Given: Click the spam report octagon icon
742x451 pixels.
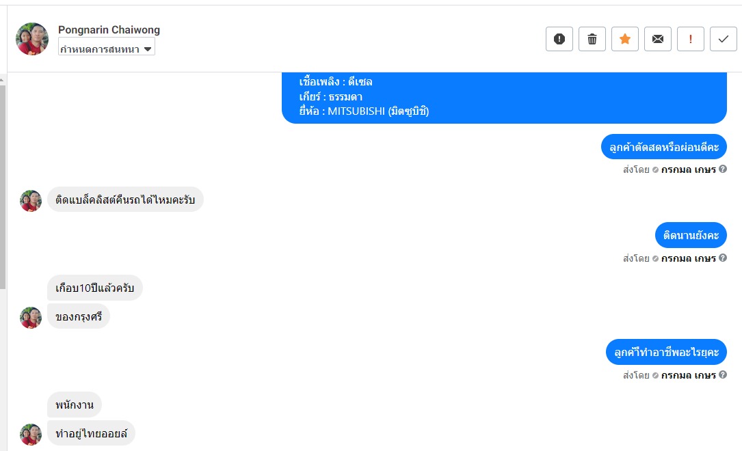Looking at the screenshot, I should [559, 39].
